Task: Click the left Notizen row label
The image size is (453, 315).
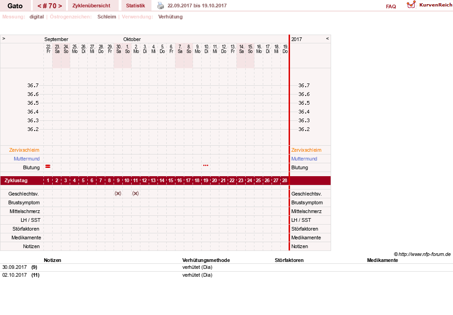Action: coord(31,246)
